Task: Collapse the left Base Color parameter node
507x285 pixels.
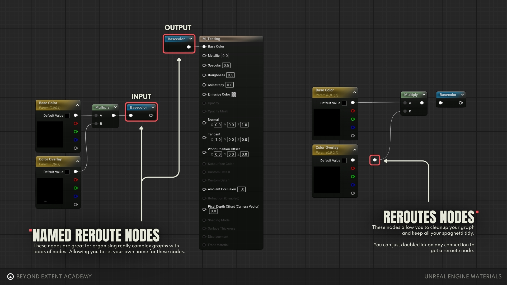Action: [78, 105]
